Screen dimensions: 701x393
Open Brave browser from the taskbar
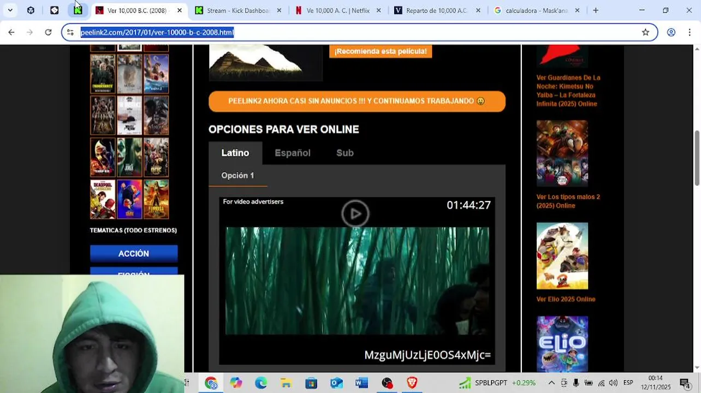412,383
